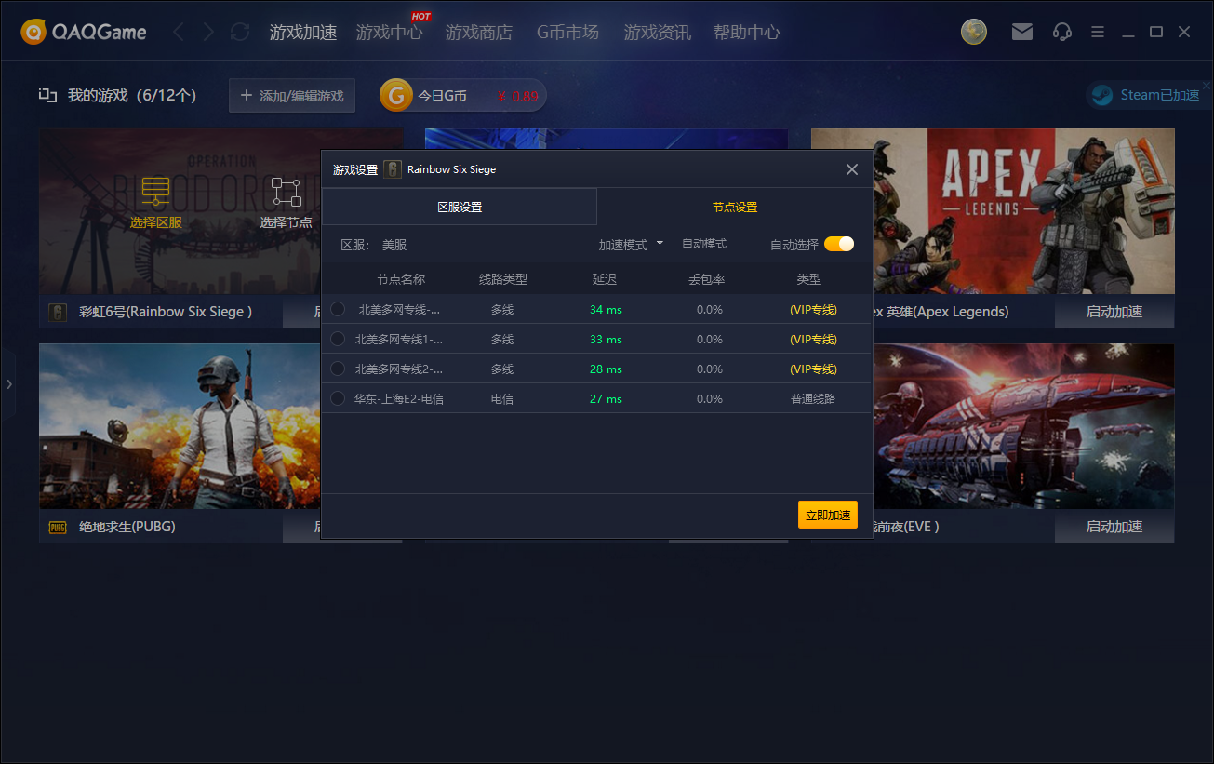Click the 彩虹6号(Rainbow Six Siege) title

tap(166, 312)
